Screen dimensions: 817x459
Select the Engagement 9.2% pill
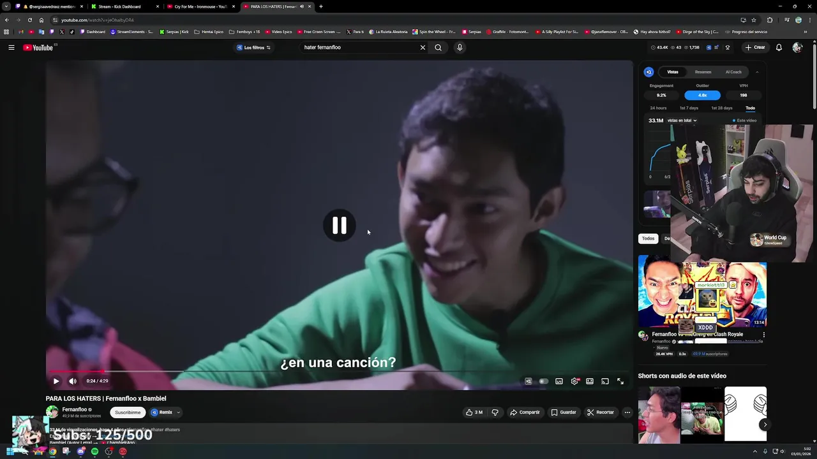coord(661,95)
